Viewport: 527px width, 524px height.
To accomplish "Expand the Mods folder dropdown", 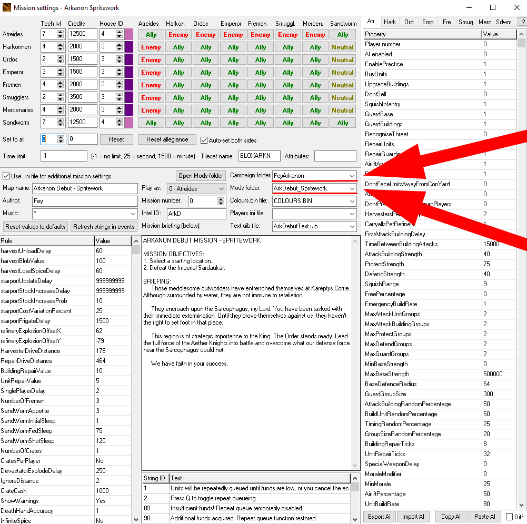I will 352,188.
